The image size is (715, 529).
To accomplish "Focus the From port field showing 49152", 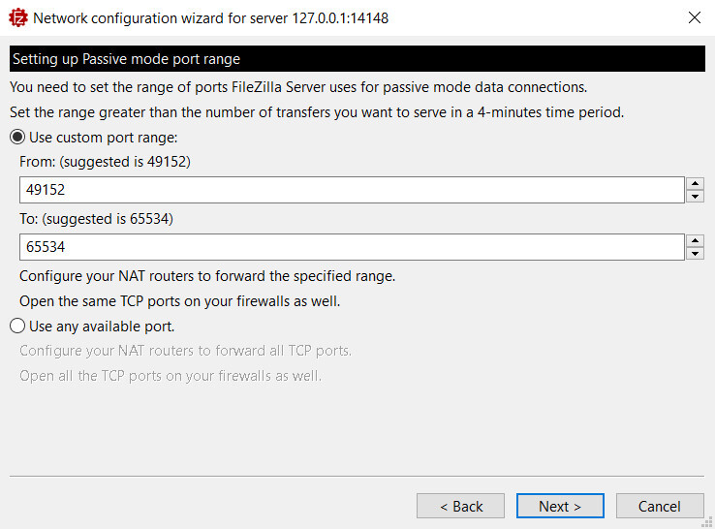I will click(352, 190).
